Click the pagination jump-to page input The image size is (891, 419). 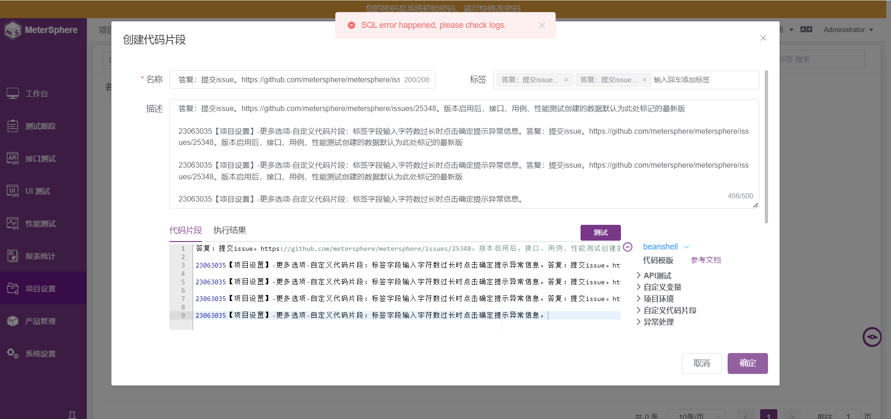(848, 416)
